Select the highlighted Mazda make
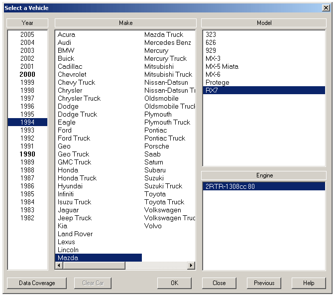This screenshot has width=336, height=295. (x=99, y=258)
